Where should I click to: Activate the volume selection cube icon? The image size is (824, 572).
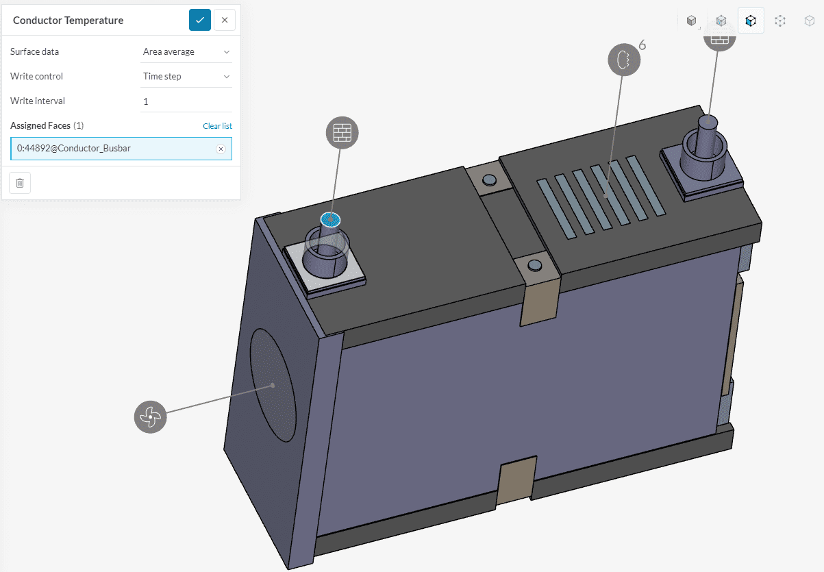721,21
